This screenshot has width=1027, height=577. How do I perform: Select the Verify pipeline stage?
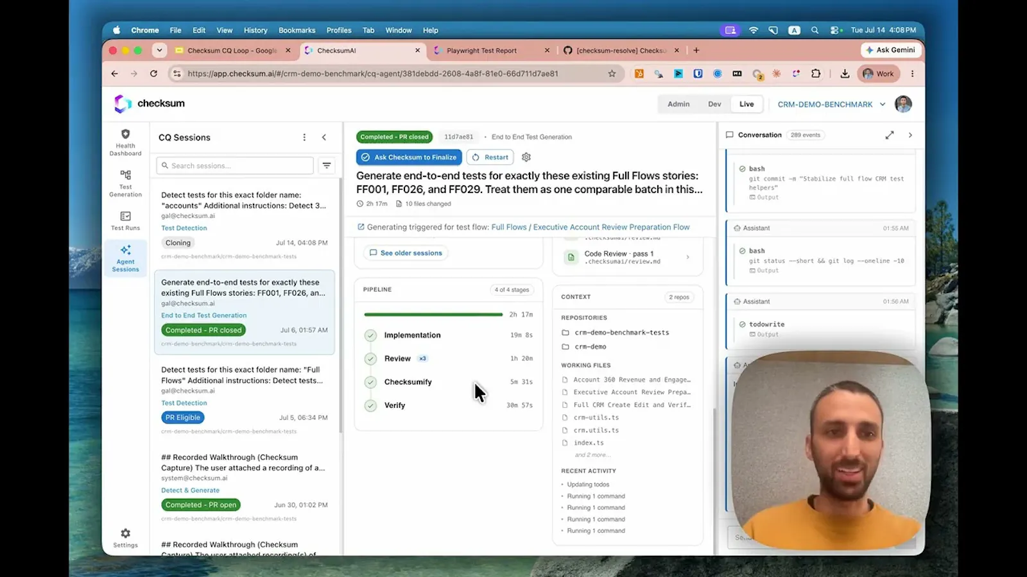click(x=449, y=405)
